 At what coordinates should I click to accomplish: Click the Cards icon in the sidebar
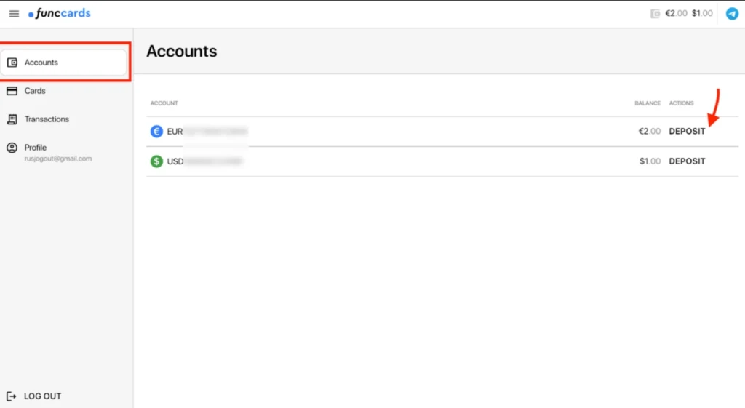click(12, 91)
